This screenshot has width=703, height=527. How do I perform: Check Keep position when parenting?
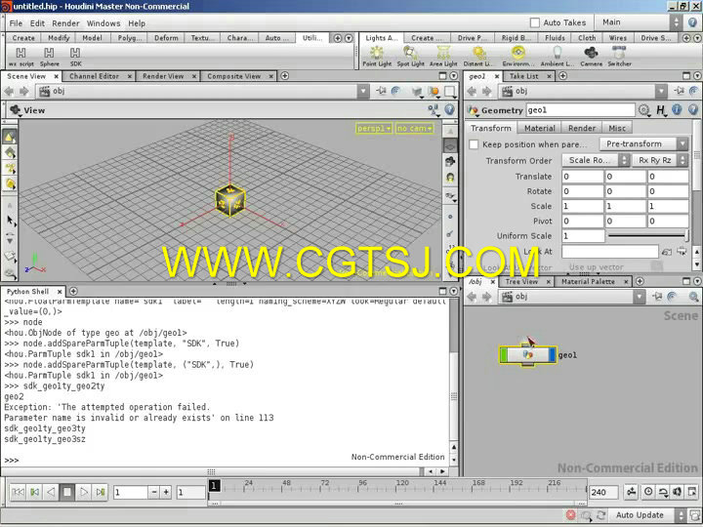tap(474, 144)
